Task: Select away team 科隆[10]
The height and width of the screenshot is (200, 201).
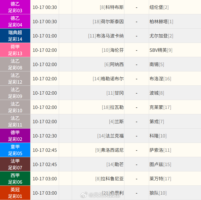Action: pos(158,136)
